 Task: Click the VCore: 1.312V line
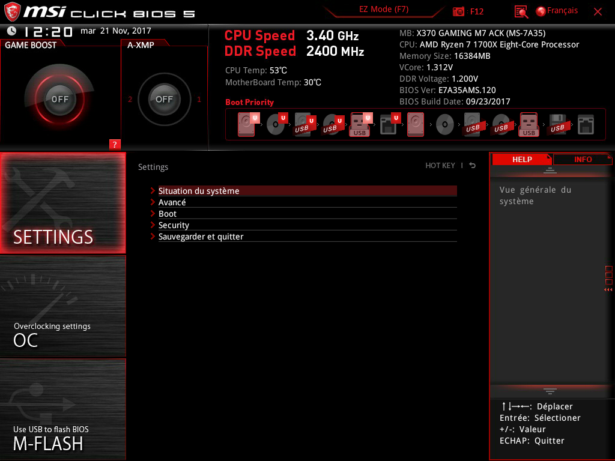click(x=426, y=67)
